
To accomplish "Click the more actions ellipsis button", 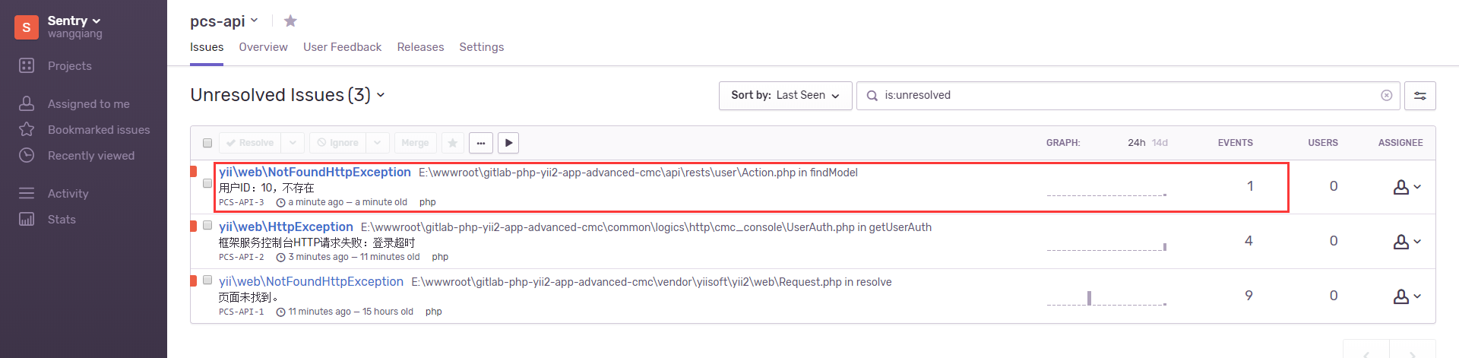I will (x=481, y=143).
